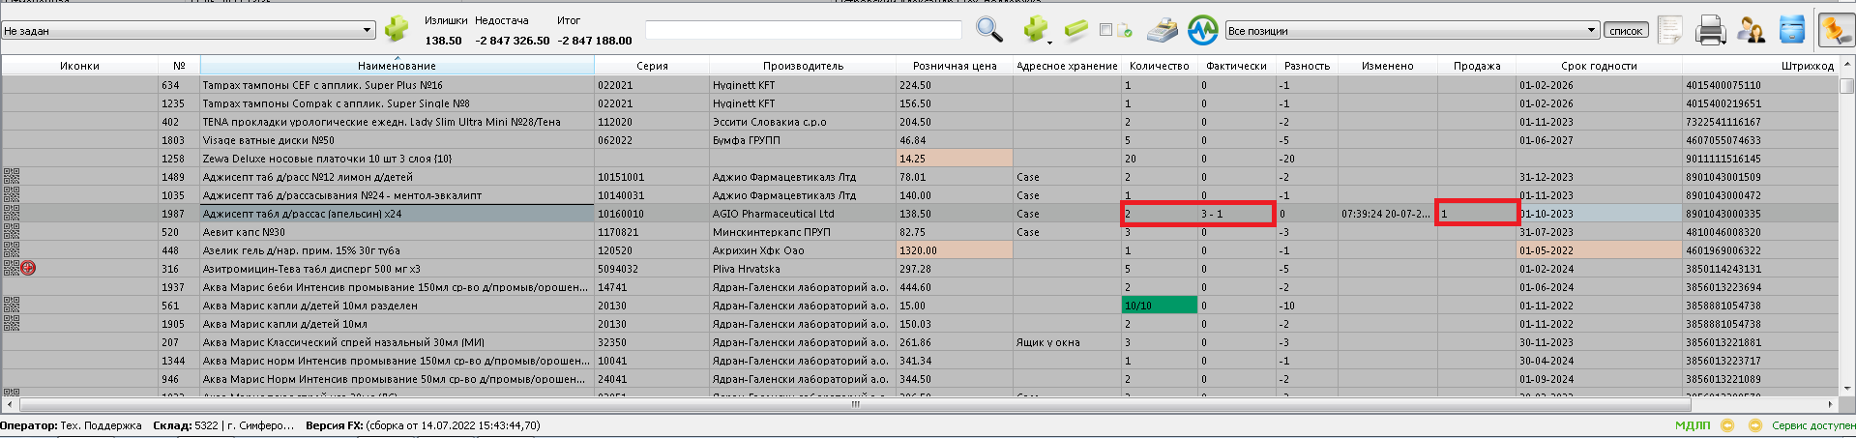Select green 10/10 quantity cell
Screen dimensions: 1856x438
point(1158,306)
